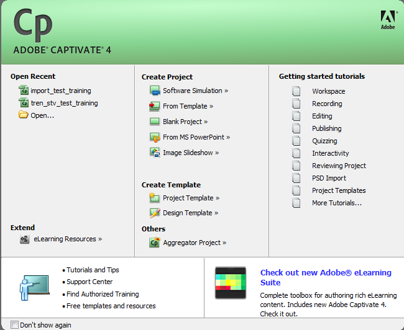The image size is (404, 330).
Task: Click the teacher at chalkboard icon
Action: click(34, 288)
